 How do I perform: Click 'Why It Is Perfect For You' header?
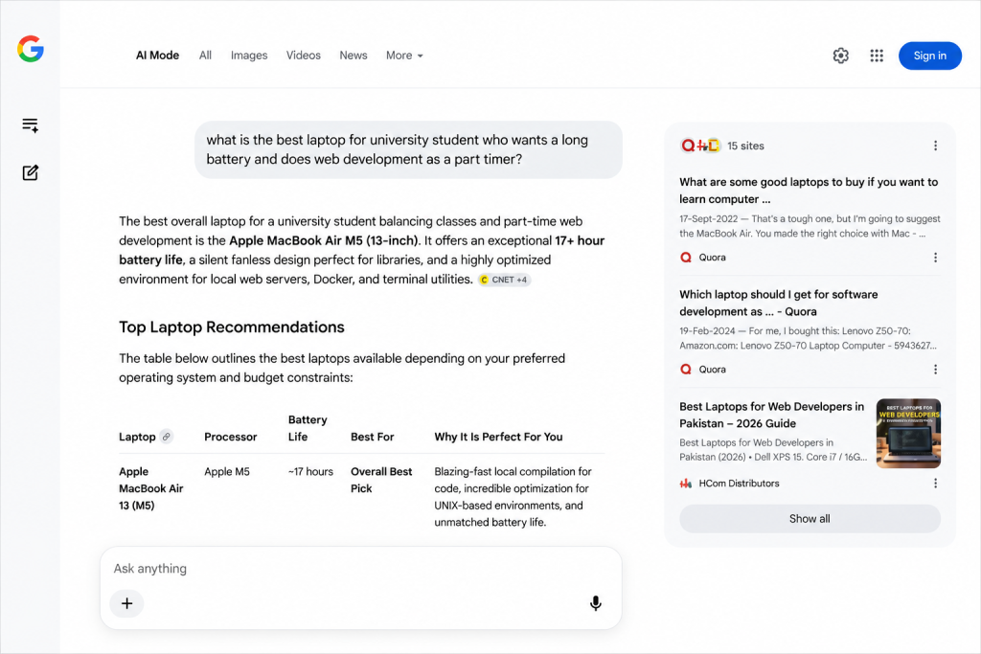coord(498,437)
